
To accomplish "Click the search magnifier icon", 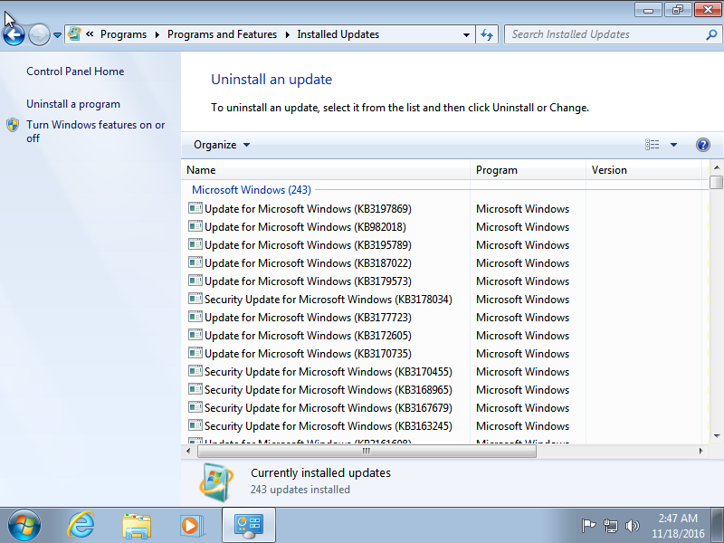I will (711, 34).
